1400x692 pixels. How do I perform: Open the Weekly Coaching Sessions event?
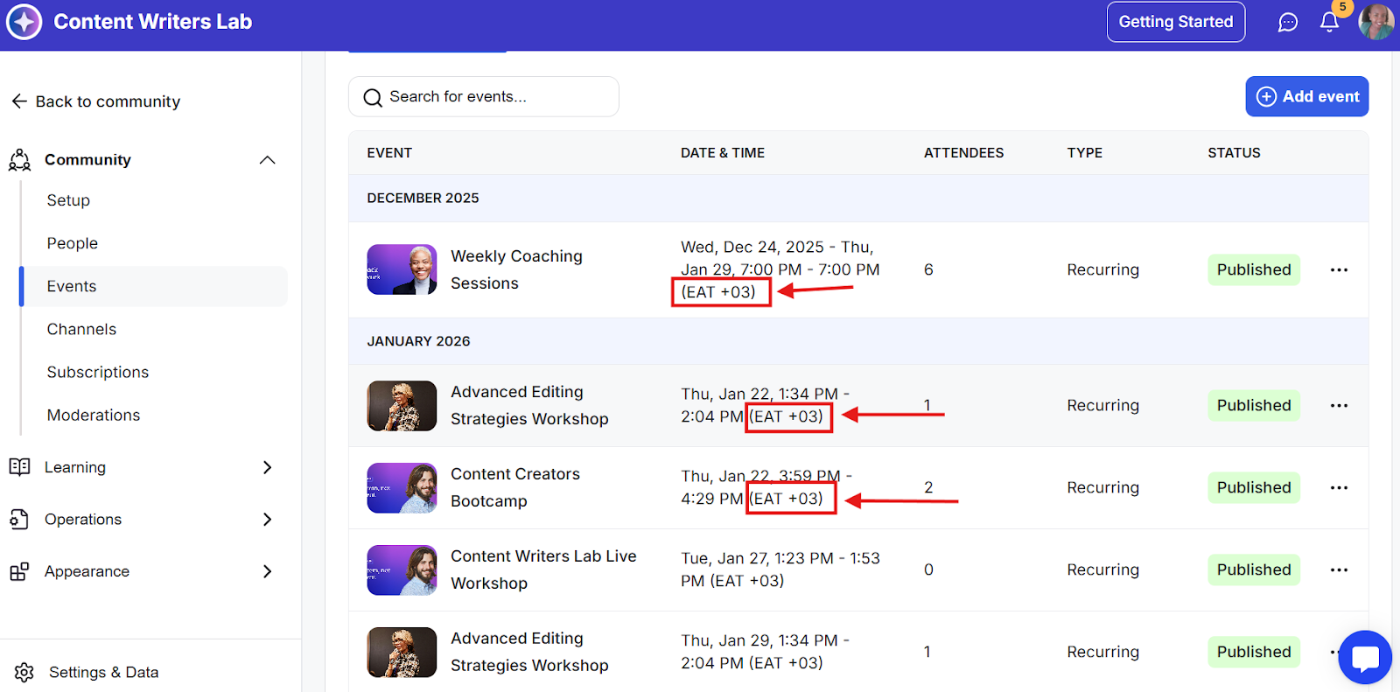tap(516, 269)
